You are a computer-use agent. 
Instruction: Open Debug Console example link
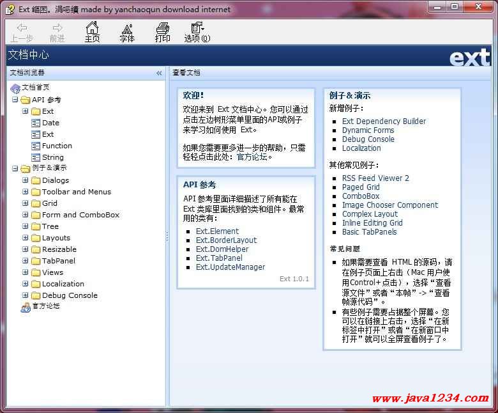pyautogui.click(x=368, y=139)
